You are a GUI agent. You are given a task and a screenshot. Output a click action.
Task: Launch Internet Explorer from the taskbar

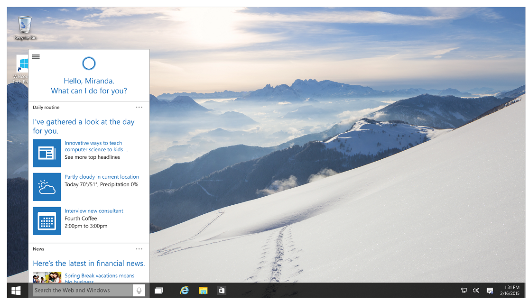185,290
